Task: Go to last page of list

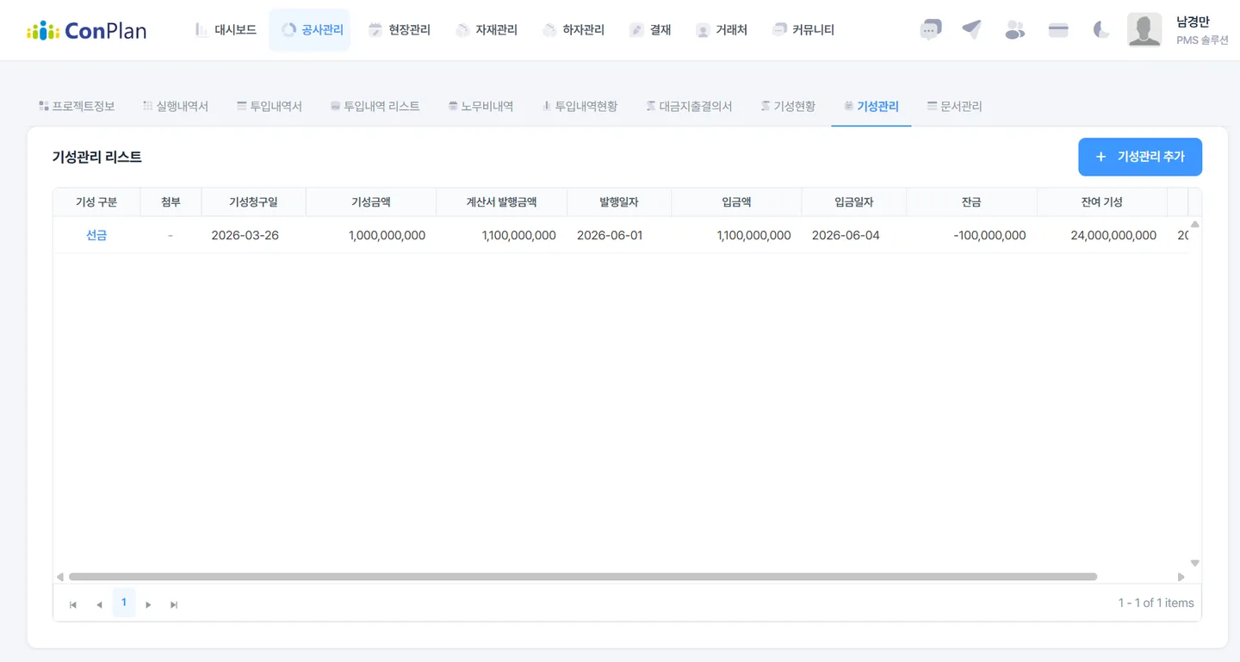Action: pyautogui.click(x=174, y=604)
